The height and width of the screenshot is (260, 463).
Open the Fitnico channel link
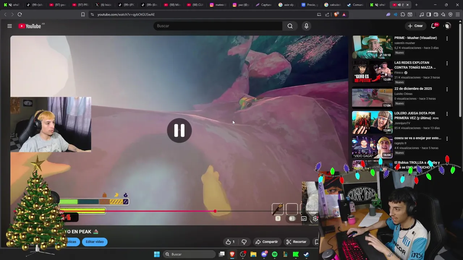pos(399,73)
